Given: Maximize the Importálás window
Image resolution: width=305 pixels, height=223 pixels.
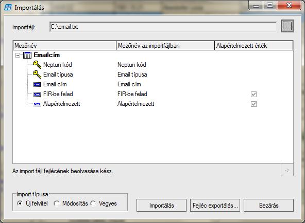Looking at the screenshot, I should pyautogui.click(x=270, y=6).
